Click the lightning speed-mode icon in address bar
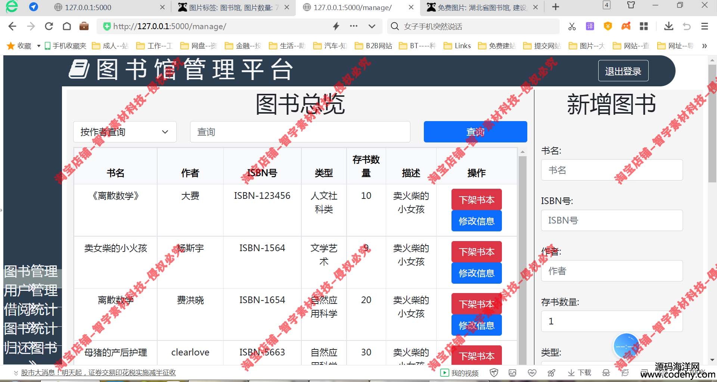This screenshot has width=717, height=382. pos(336,26)
